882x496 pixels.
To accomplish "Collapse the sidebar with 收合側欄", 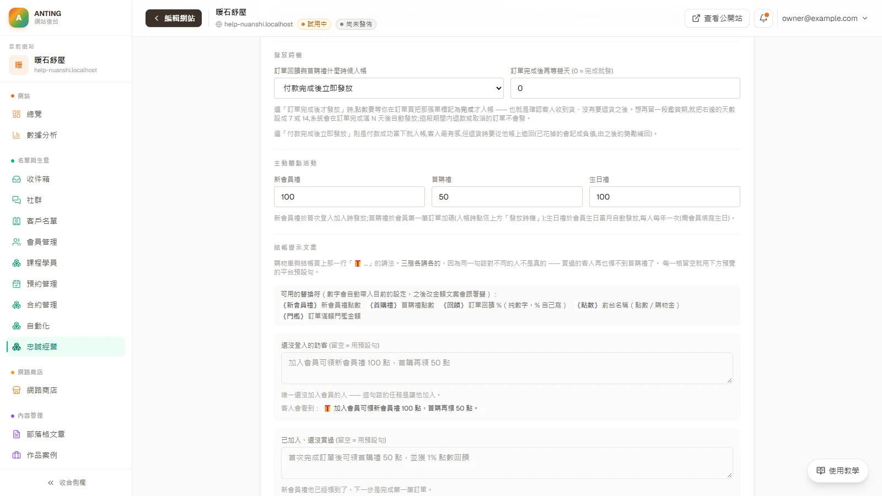I will point(66,483).
